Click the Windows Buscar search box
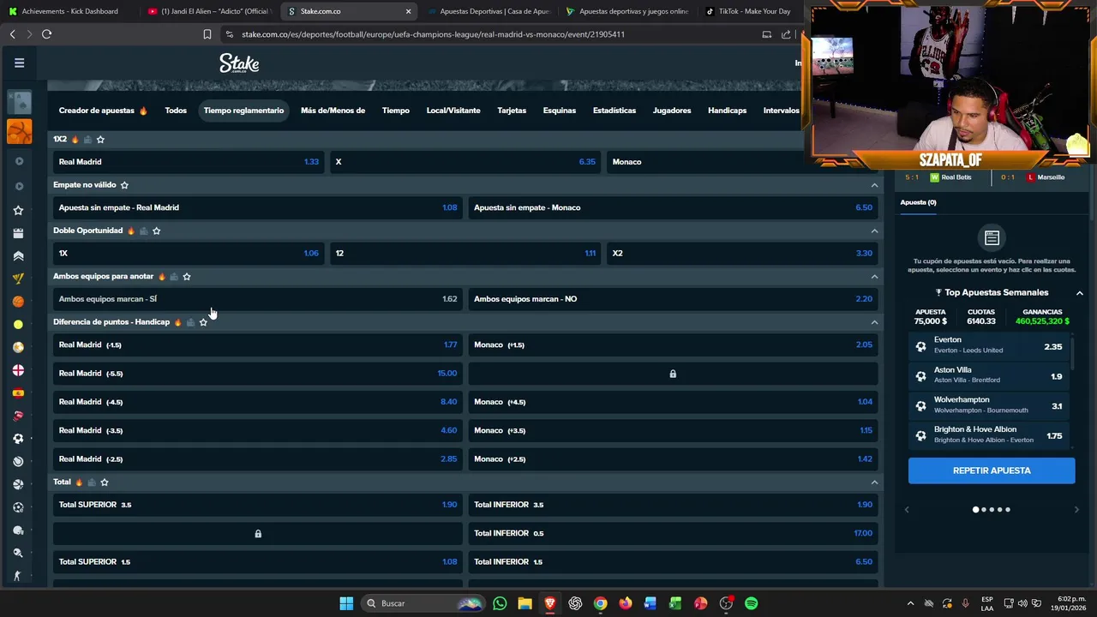This screenshot has height=617, width=1097. (423, 603)
